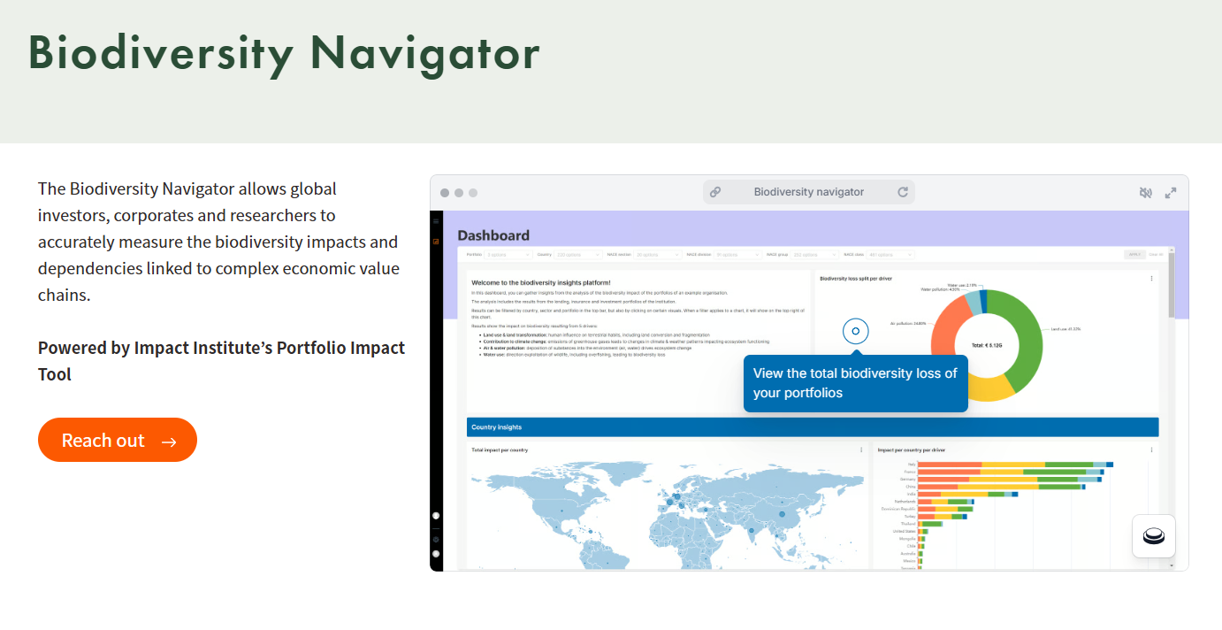Screen dimensions: 1222x630
Task: Click the 'France' bar label
Action: tap(911, 472)
